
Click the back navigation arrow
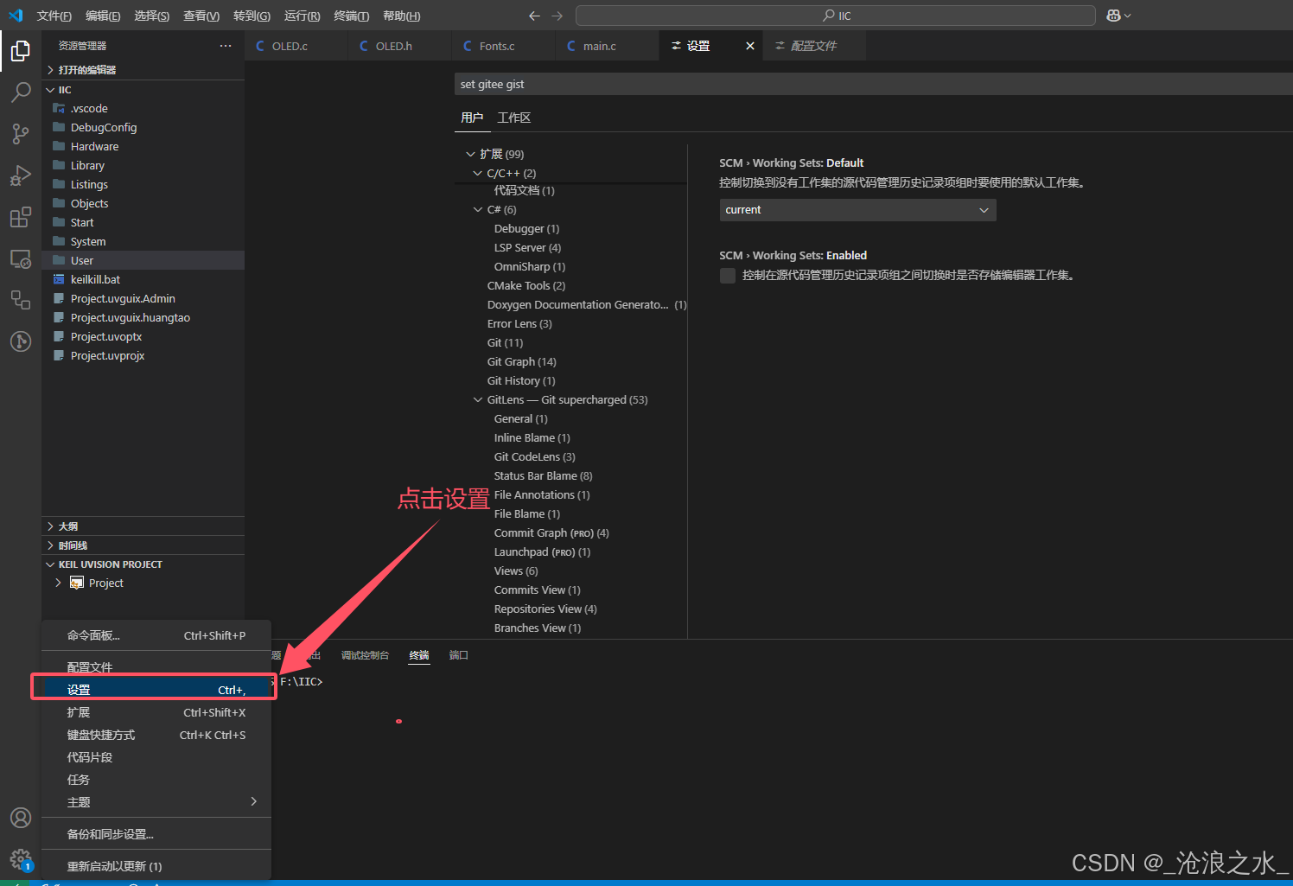coord(534,15)
